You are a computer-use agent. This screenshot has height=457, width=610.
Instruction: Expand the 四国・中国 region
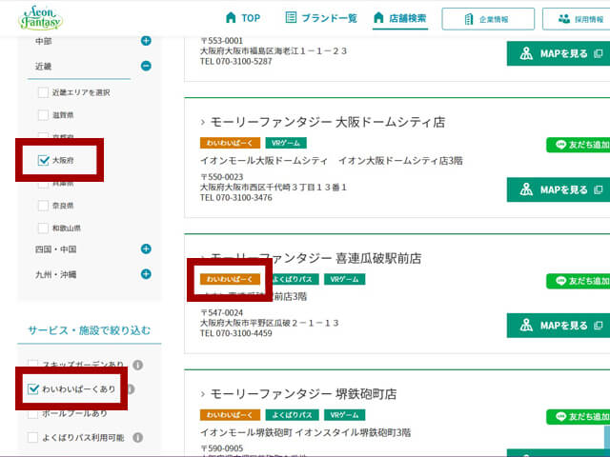pyautogui.click(x=146, y=248)
